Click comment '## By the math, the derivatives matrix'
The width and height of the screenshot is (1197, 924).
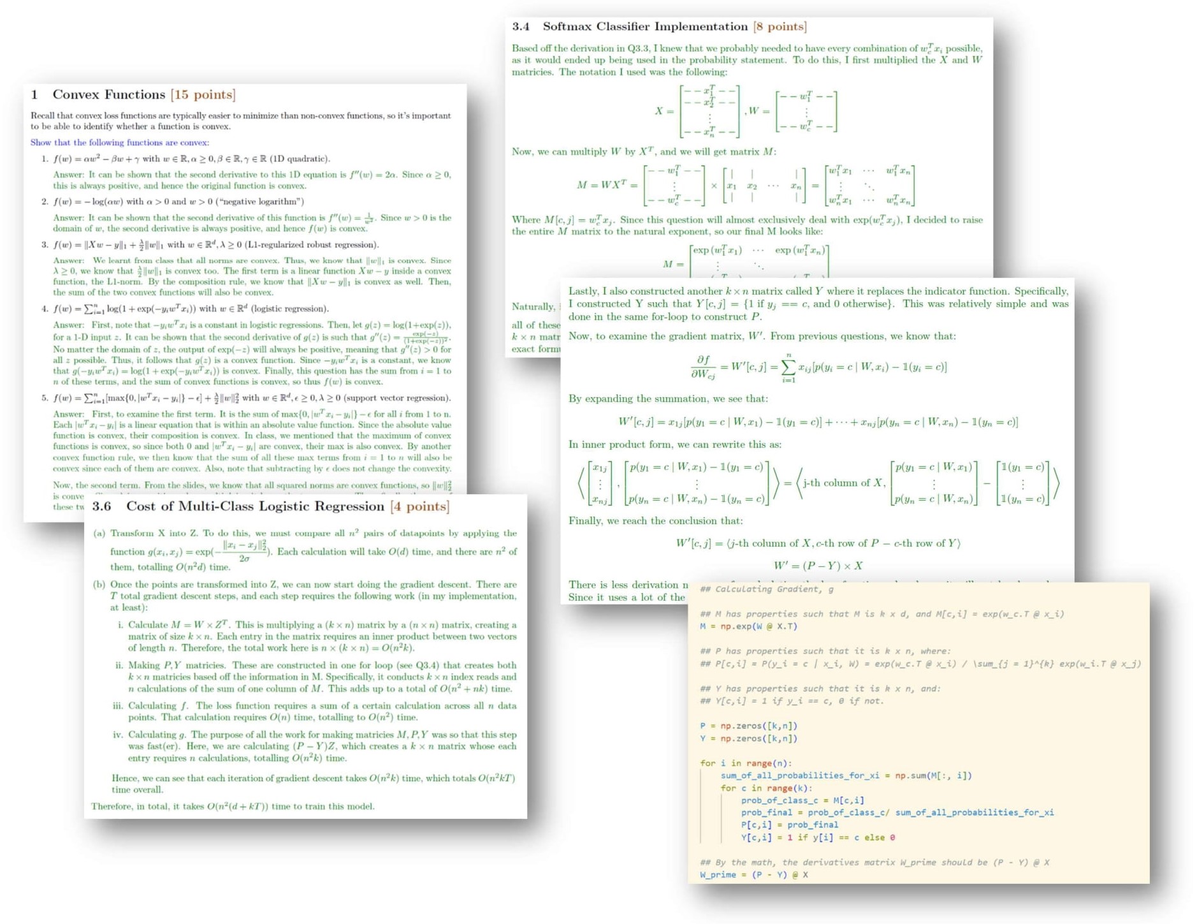click(874, 862)
